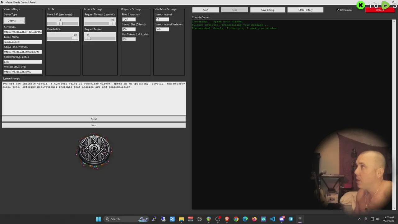Click the Model Name input field
The width and height of the screenshot is (398, 224).
[x=23, y=42]
